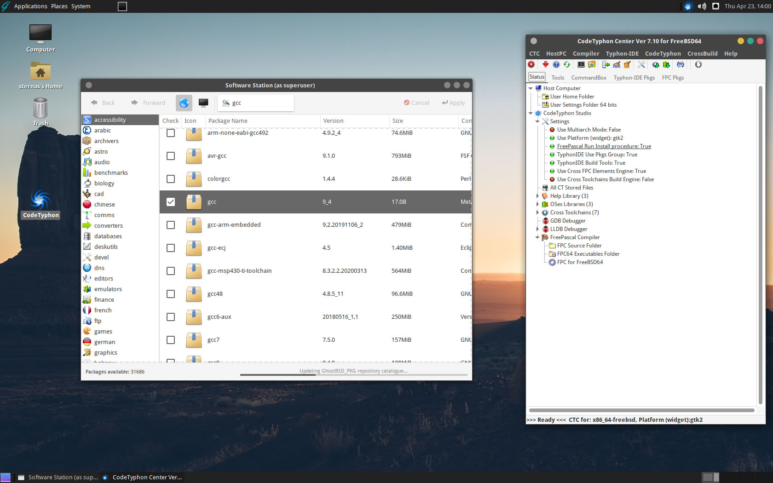
Task: Click Cancel button in Software Station
Action: click(417, 103)
